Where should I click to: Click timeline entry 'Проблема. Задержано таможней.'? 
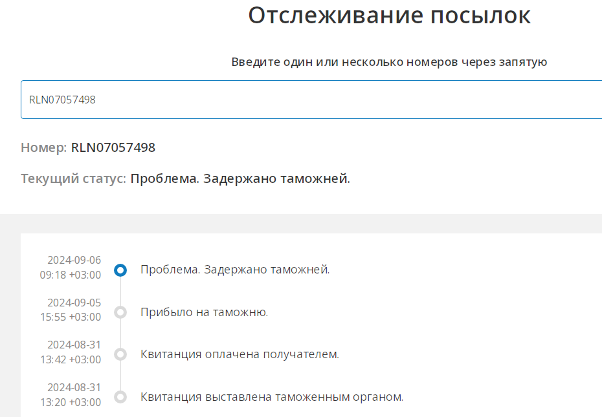tap(235, 270)
